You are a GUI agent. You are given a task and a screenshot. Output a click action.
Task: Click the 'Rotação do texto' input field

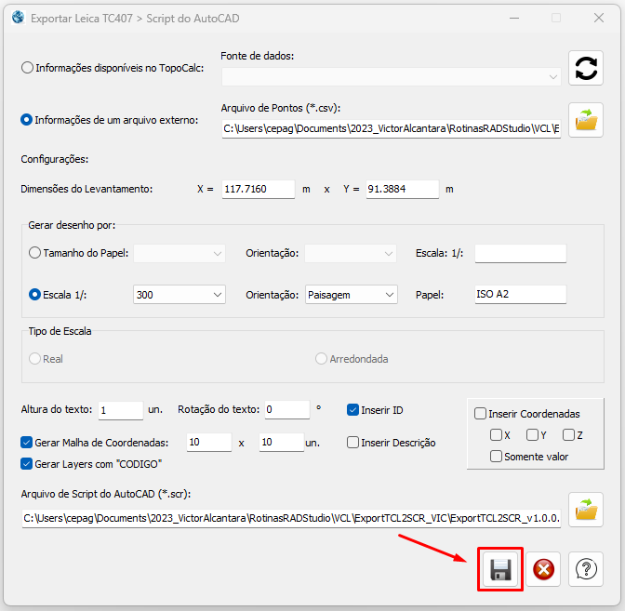(x=286, y=410)
